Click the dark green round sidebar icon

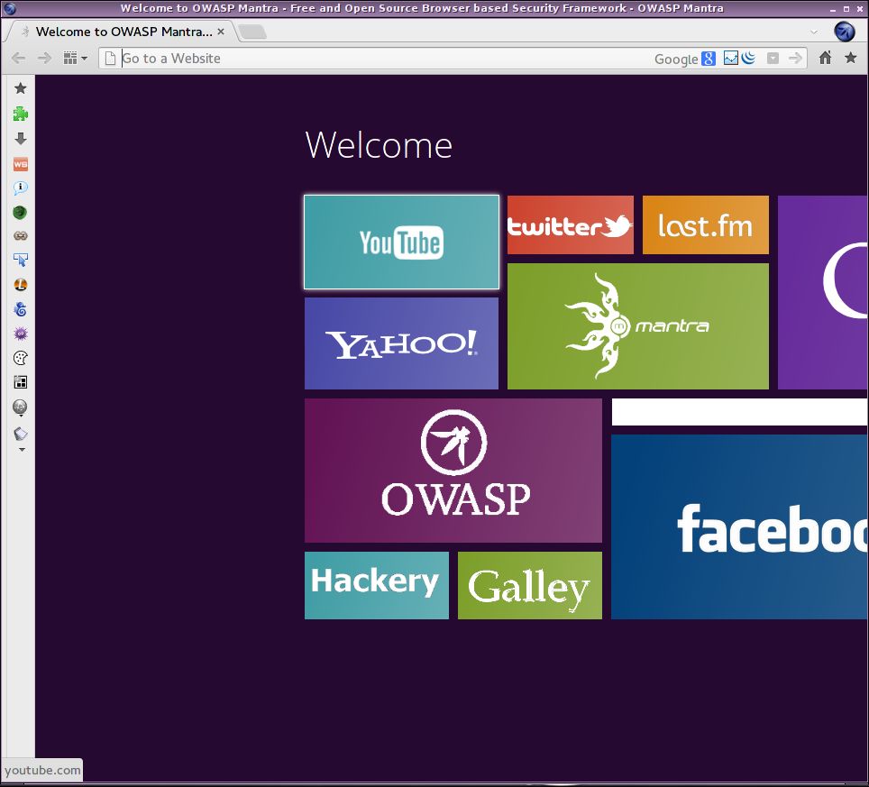coord(20,212)
